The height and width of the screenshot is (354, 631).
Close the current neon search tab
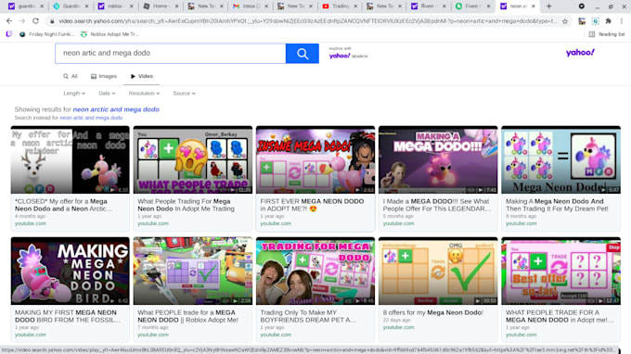tap(534, 6)
